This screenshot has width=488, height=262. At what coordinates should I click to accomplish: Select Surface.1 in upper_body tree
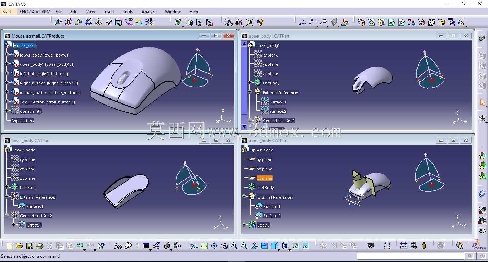(x=272, y=207)
